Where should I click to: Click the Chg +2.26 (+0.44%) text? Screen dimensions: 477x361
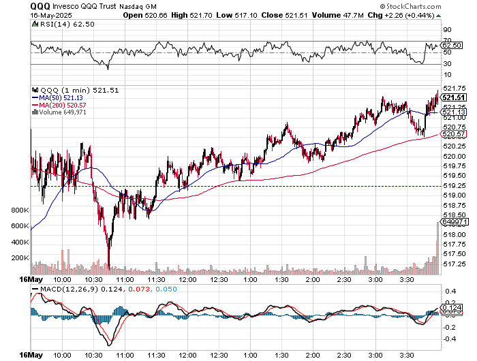pyautogui.click(x=401, y=15)
